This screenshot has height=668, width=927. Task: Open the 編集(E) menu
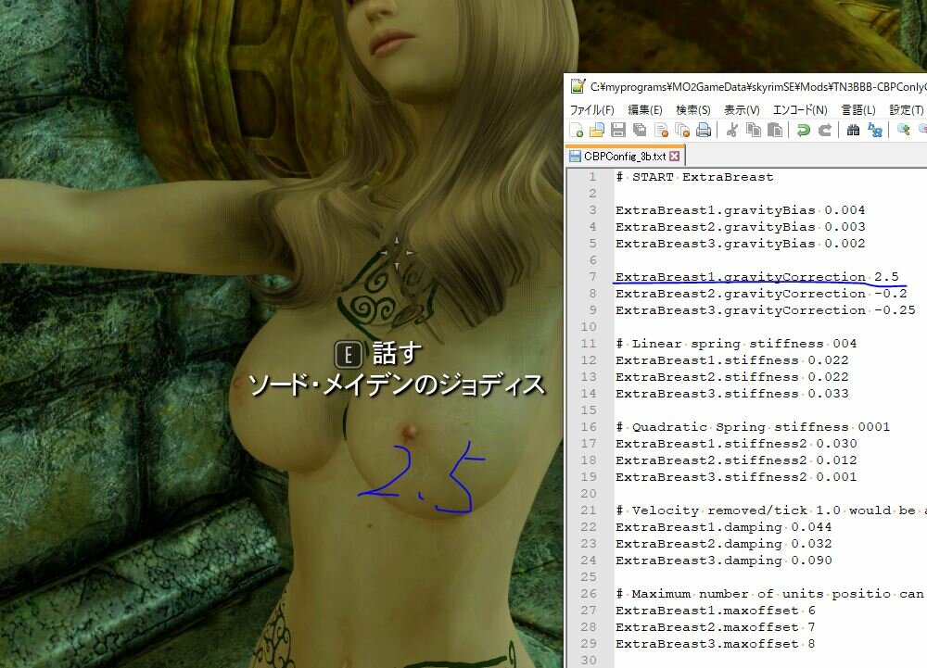pos(644,110)
